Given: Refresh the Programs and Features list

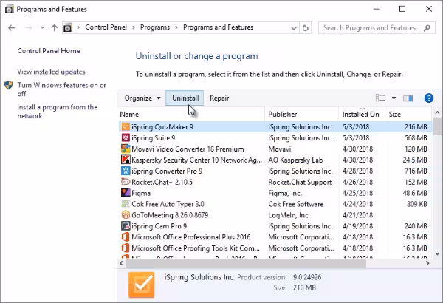Looking at the screenshot, I should pos(306,28).
